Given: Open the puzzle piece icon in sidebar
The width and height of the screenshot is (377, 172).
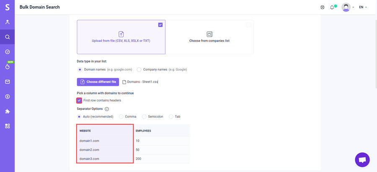Looking at the screenshot, I should 7,111.
